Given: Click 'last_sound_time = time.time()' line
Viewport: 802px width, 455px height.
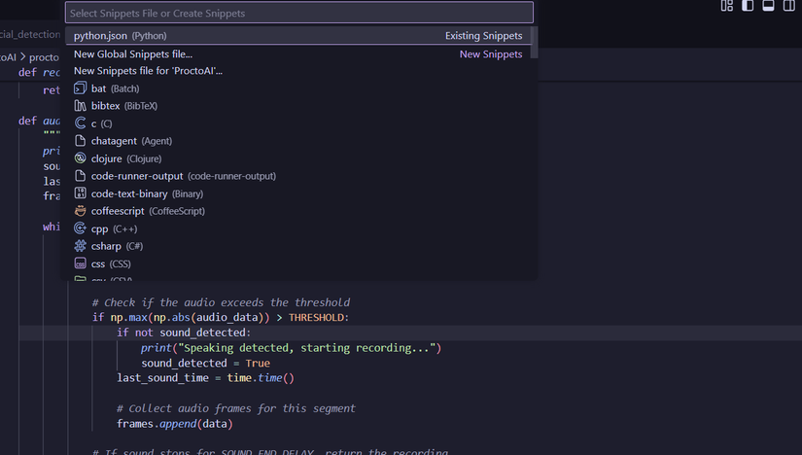Looking at the screenshot, I should click(x=206, y=378).
